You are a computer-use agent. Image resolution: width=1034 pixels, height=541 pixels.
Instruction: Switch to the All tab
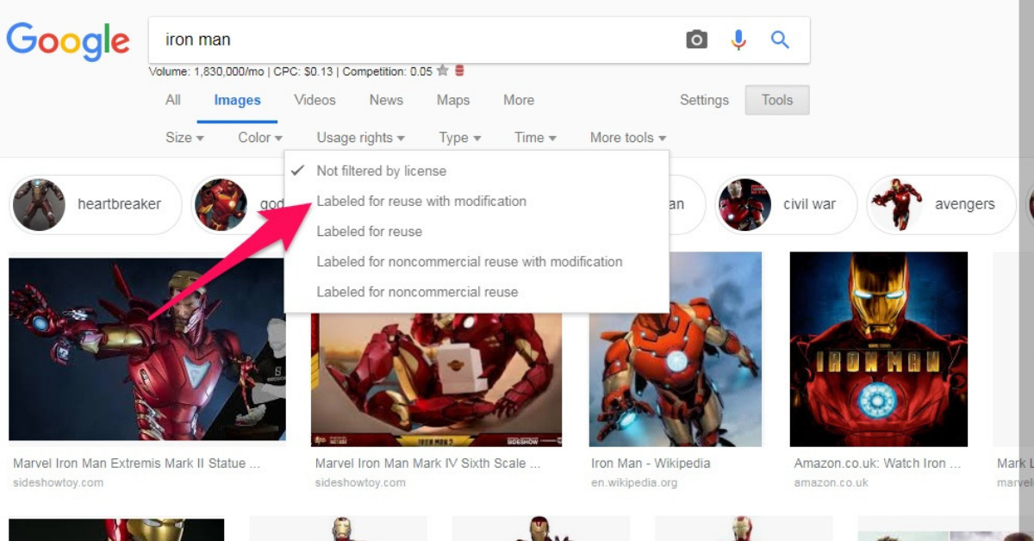click(173, 100)
